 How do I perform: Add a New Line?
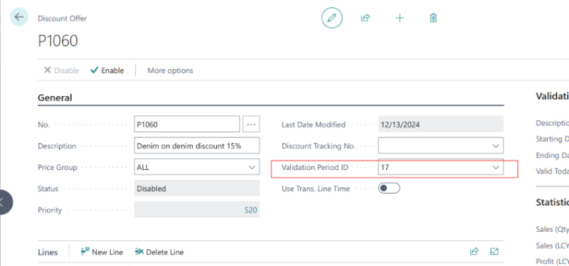point(102,252)
